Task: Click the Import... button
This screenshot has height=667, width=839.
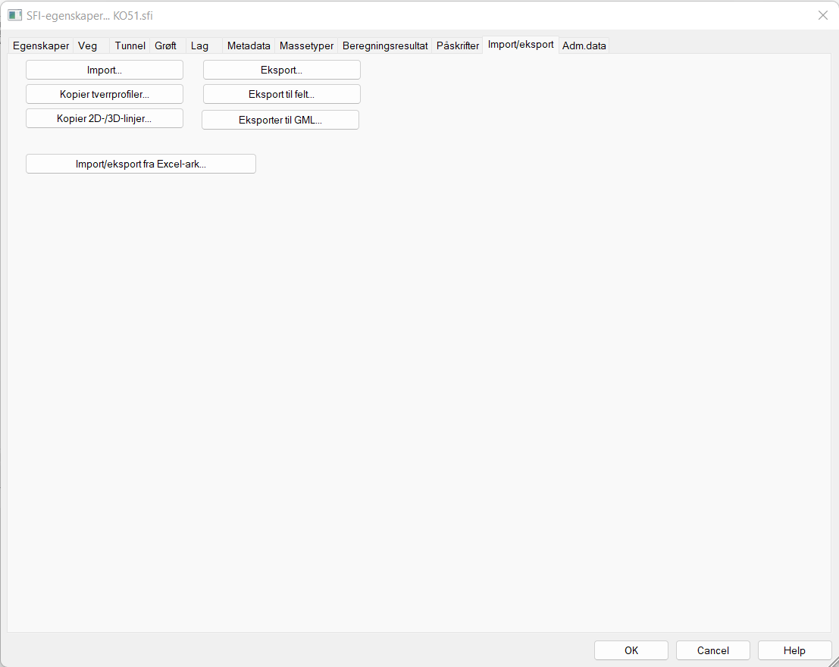Action: click(105, 70)
